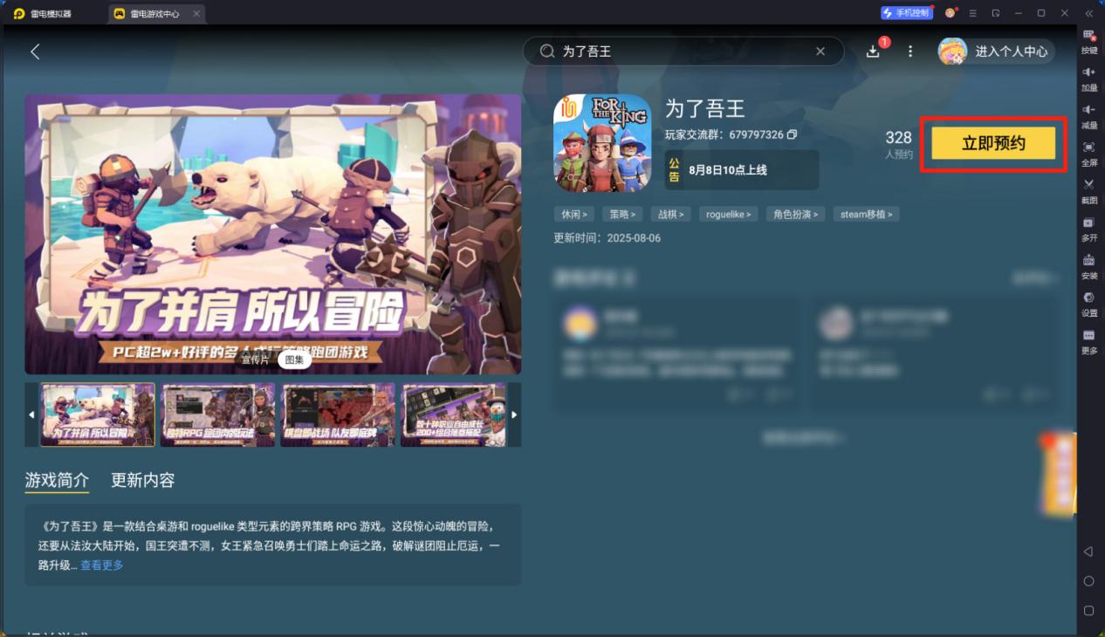Open the 更新内容 tab
The image size is (1105, 637).
[142, 480]
